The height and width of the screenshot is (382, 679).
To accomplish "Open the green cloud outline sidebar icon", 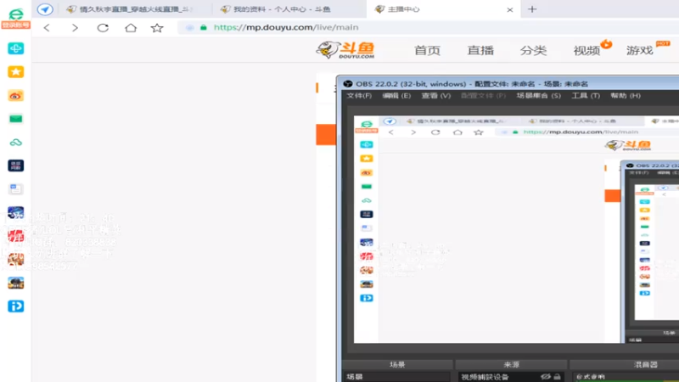I will [15, 142].
